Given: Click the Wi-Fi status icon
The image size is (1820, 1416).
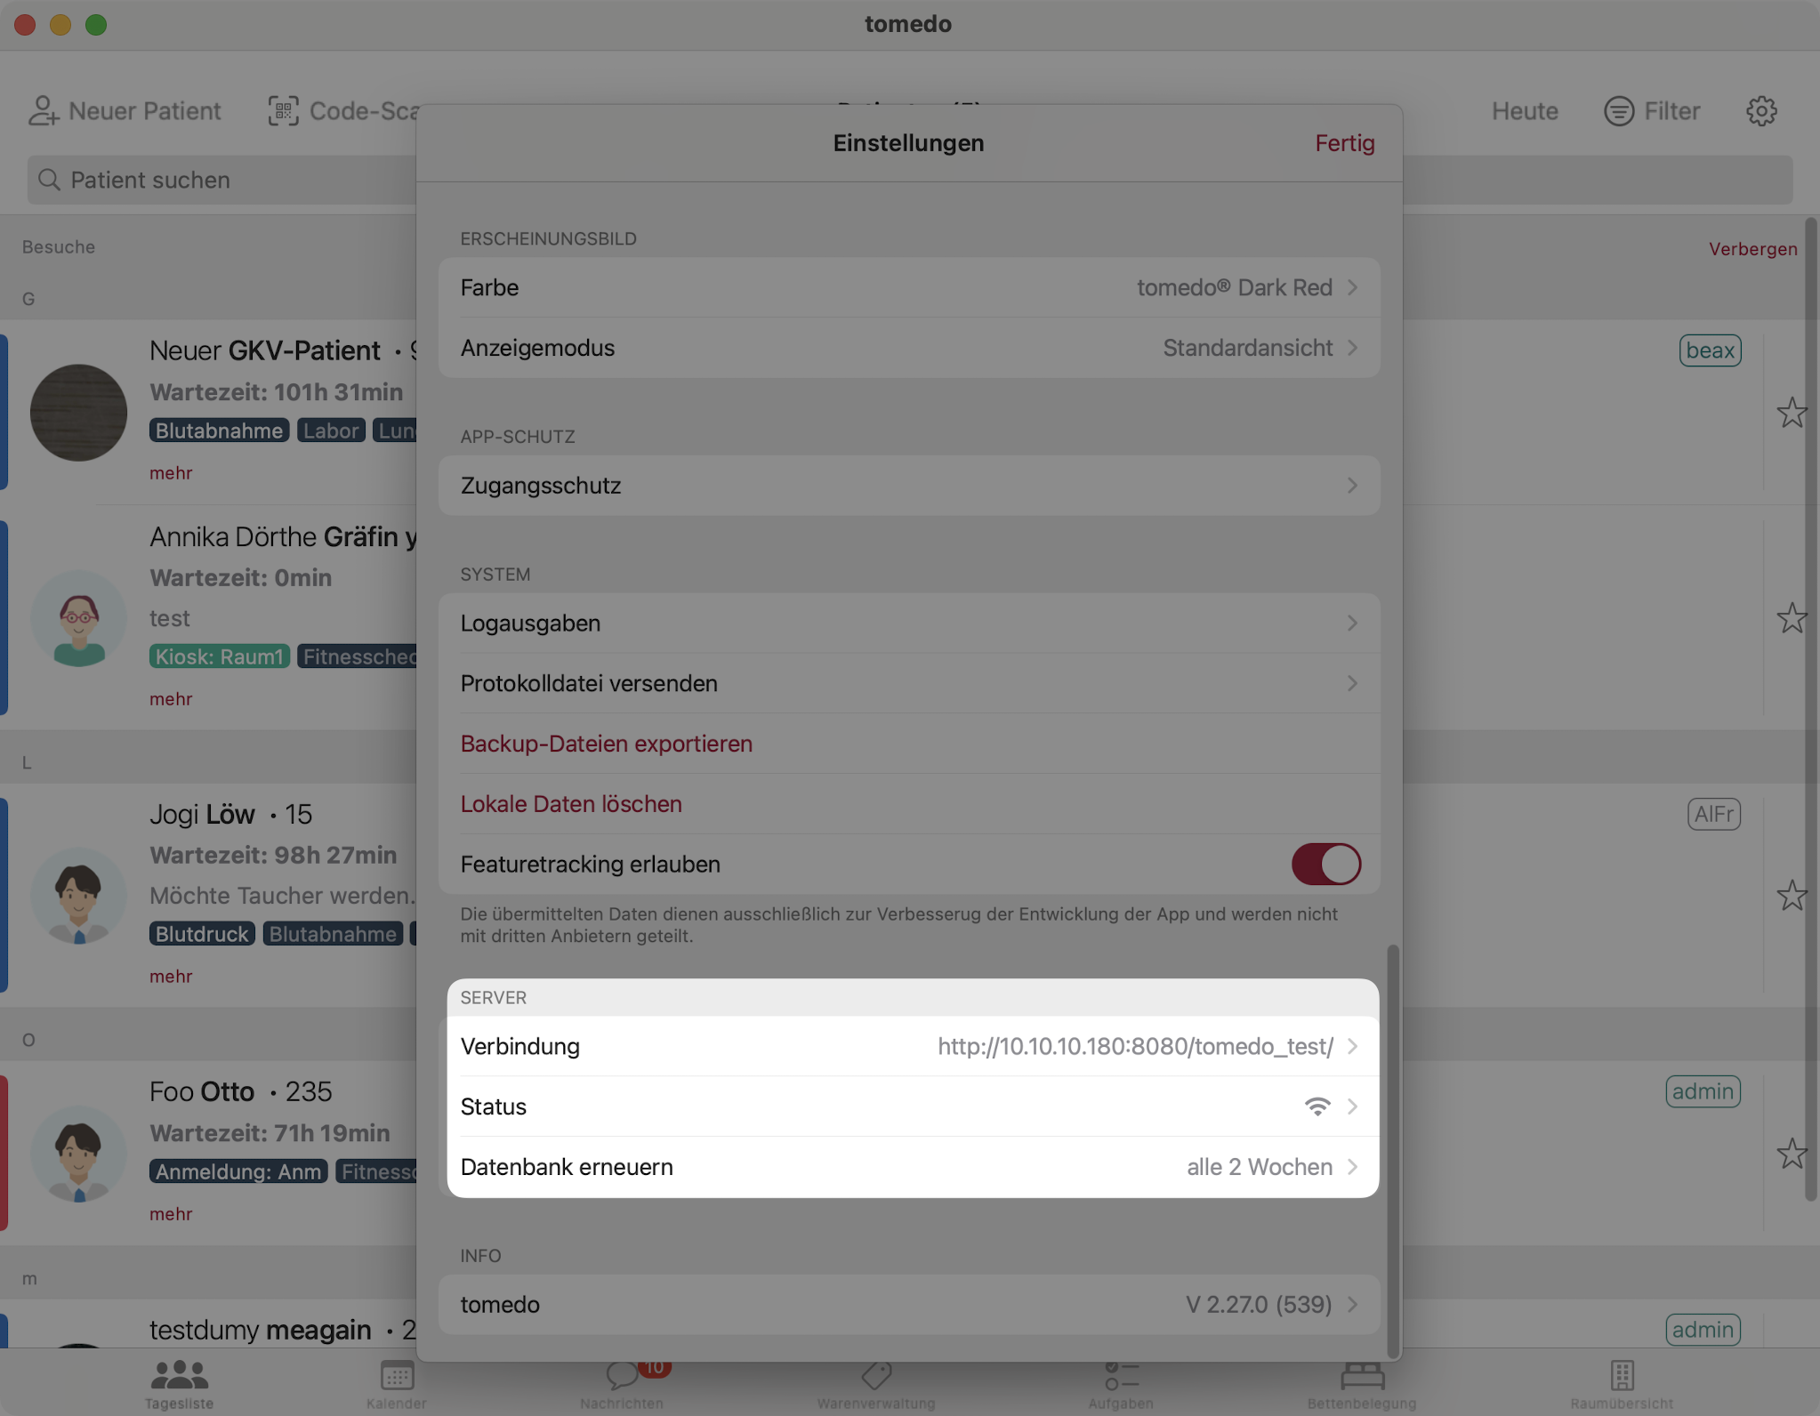Looking at the screenshot, I should [x=1317, y=1106].
